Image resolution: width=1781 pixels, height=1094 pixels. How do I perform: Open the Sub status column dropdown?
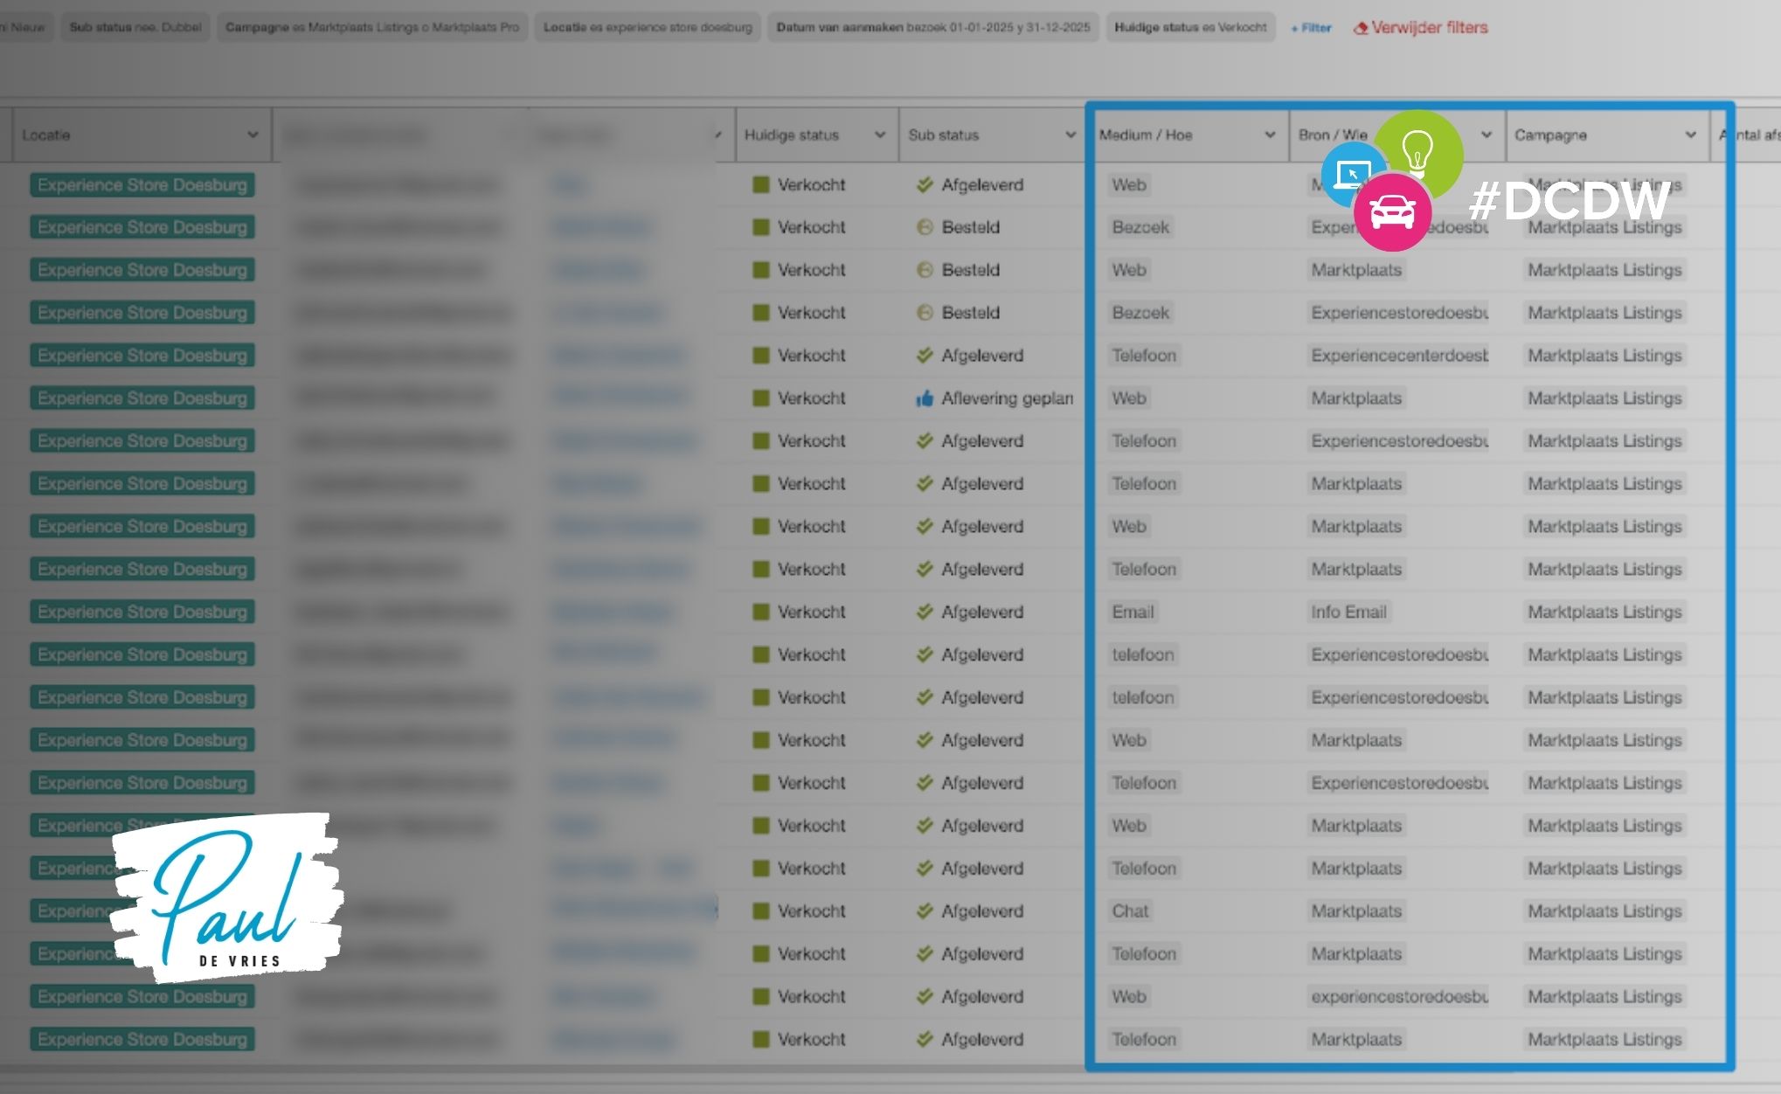click(x=1070, y=135)
